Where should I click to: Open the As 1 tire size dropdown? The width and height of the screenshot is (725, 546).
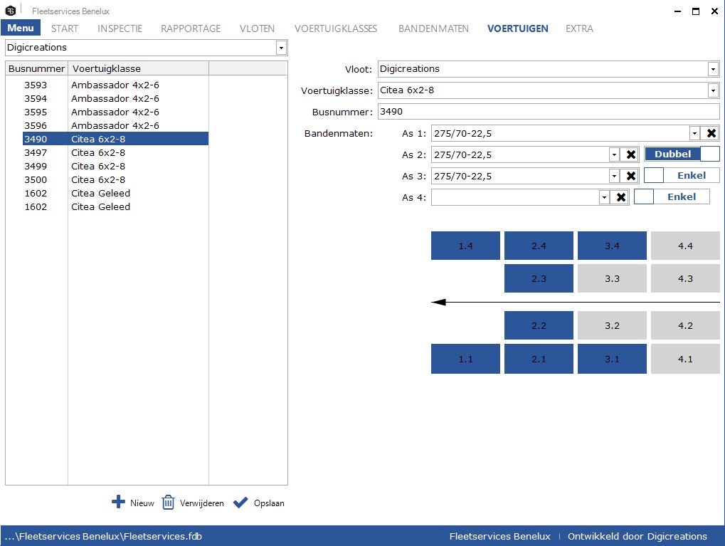694,133
